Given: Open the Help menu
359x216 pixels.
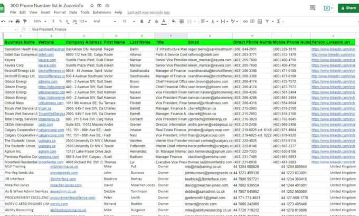Looking at the screenshot, I should pyautogui.click(x=118, y=12).
